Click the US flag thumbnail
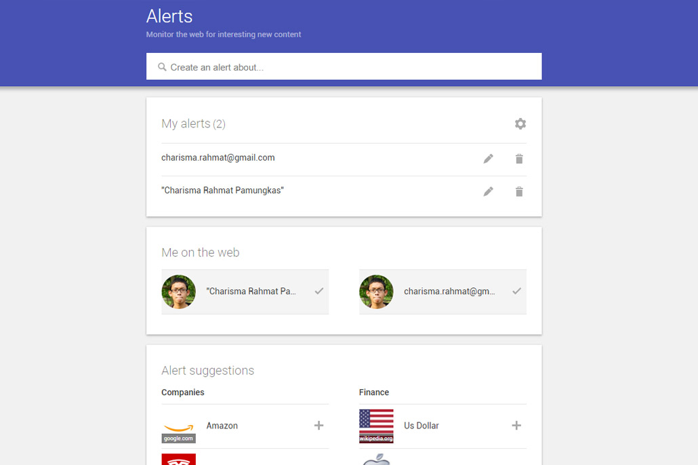The width and height of the screenshot is (698, 465). (x=376, y=426)
